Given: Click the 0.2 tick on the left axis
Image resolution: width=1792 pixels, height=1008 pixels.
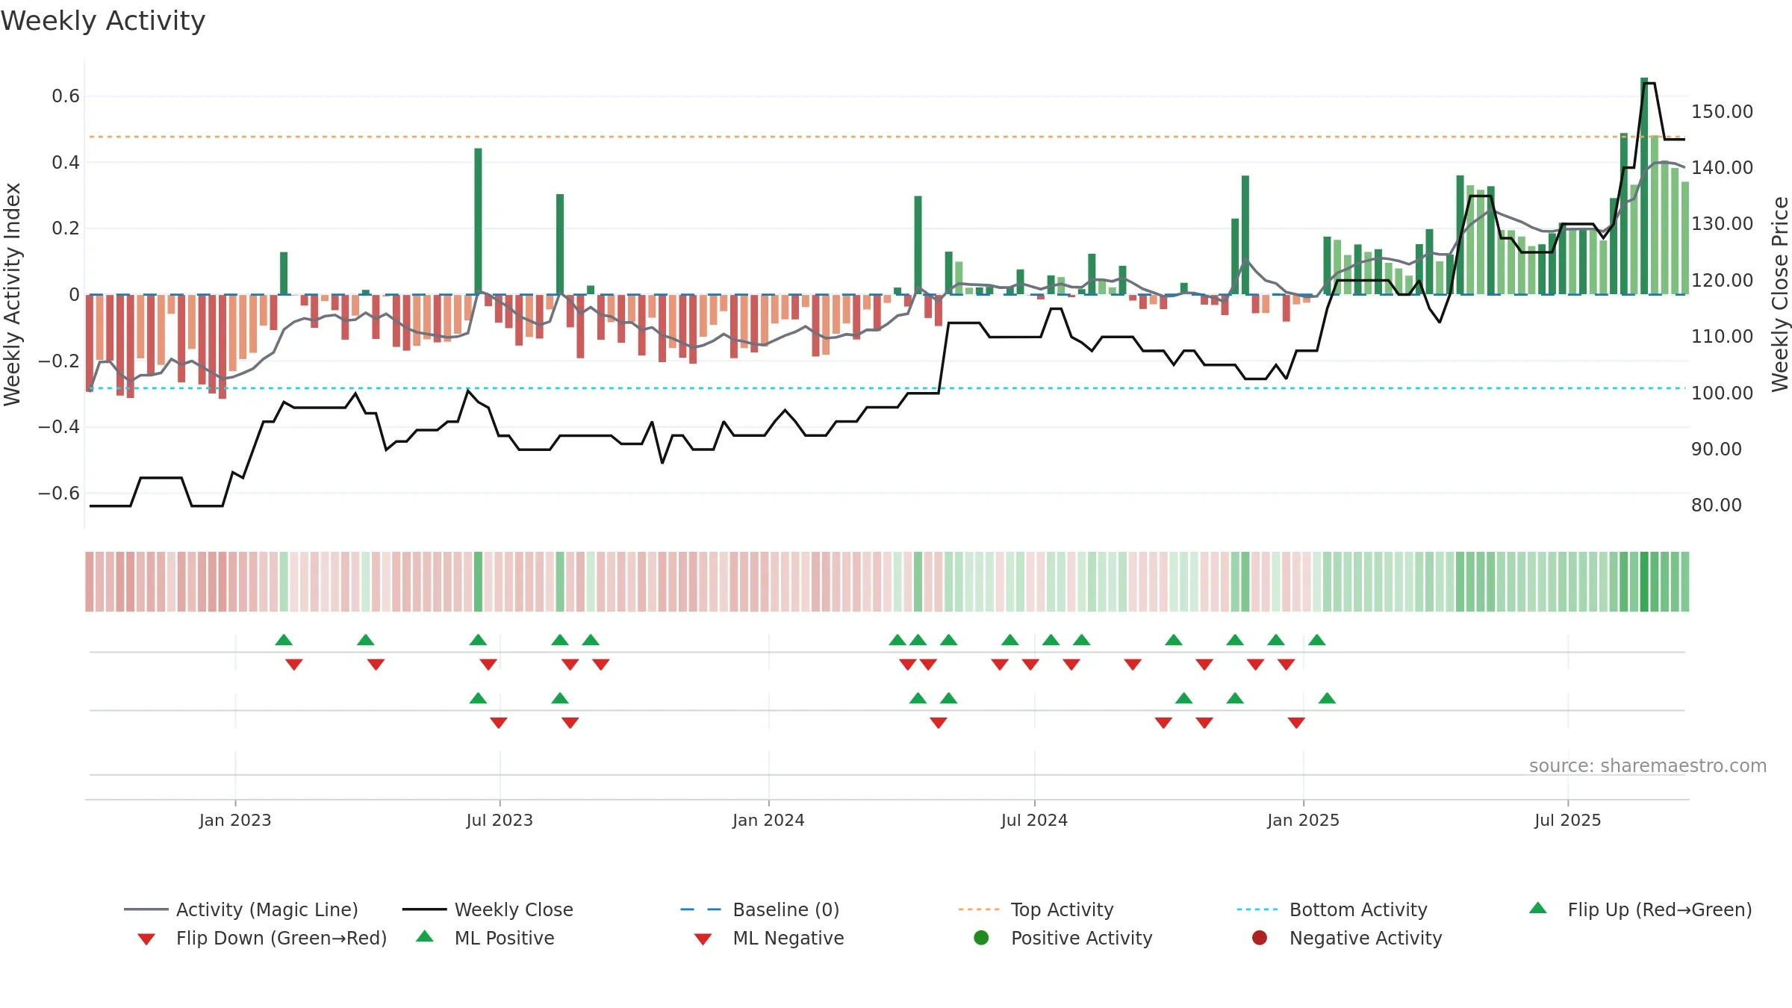Looking at the screenshot, I should point(66,228).
